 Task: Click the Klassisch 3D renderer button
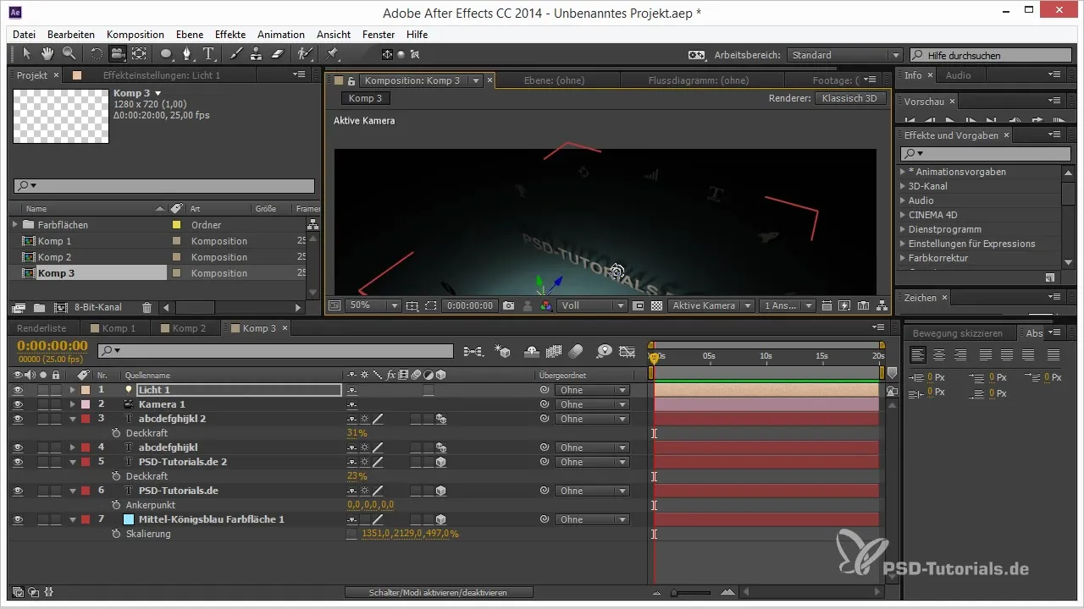pyautogui.click(x=849, y=98)
